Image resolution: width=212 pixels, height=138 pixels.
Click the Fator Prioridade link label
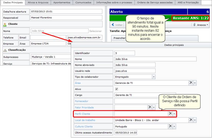[x=84, y=107]
